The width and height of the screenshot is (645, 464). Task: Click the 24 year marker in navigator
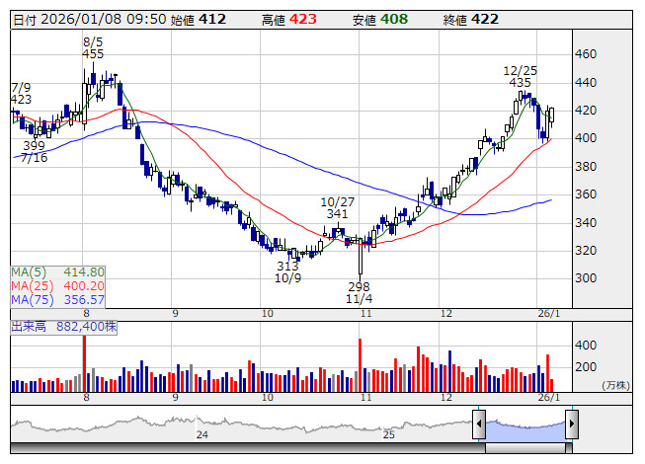point(202,434)
